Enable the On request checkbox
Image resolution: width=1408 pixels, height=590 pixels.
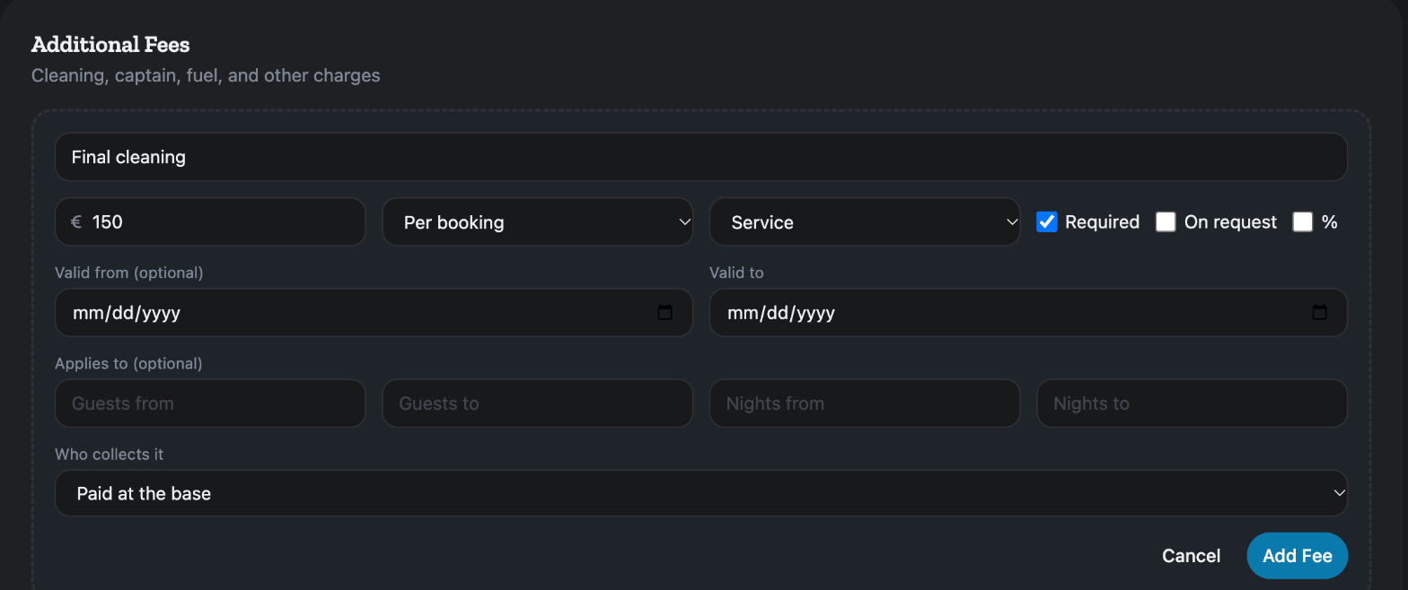[1166, 221]
